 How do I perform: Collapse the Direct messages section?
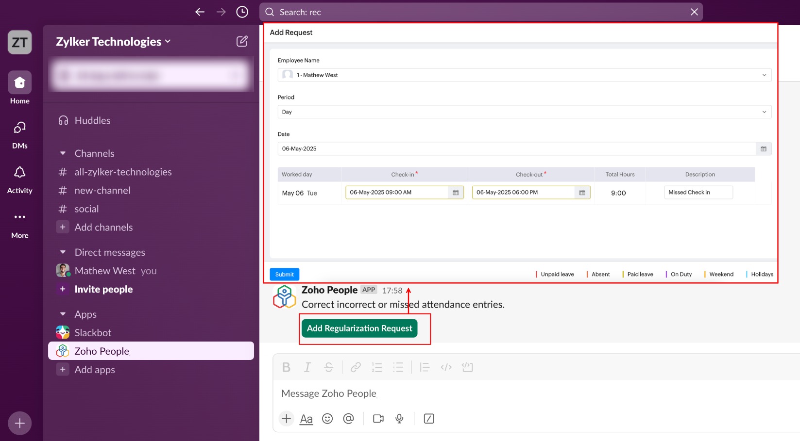63,252
